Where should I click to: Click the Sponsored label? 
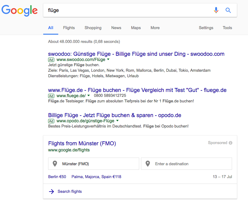tap(217, 143)
